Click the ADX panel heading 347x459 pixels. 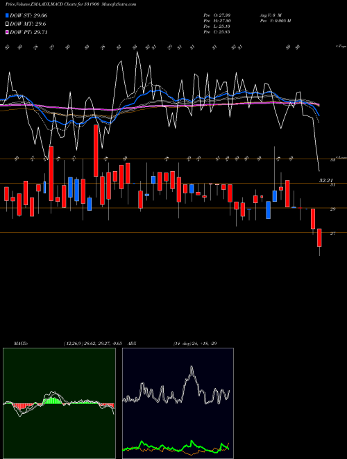(x=132, y=344)
